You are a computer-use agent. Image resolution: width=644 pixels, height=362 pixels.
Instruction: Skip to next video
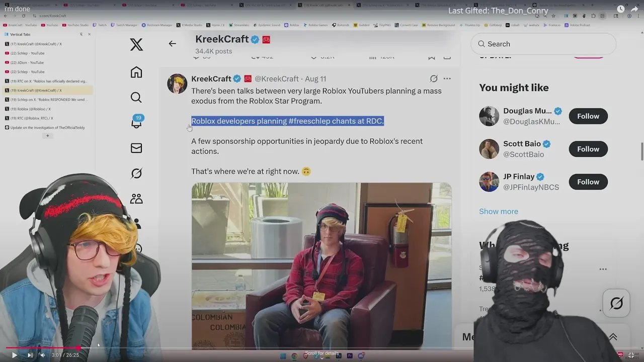(x=30, y=355)
